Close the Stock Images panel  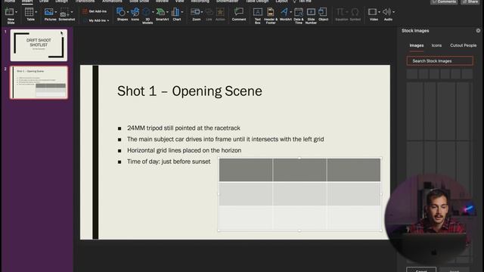click(x=478, y=30)
